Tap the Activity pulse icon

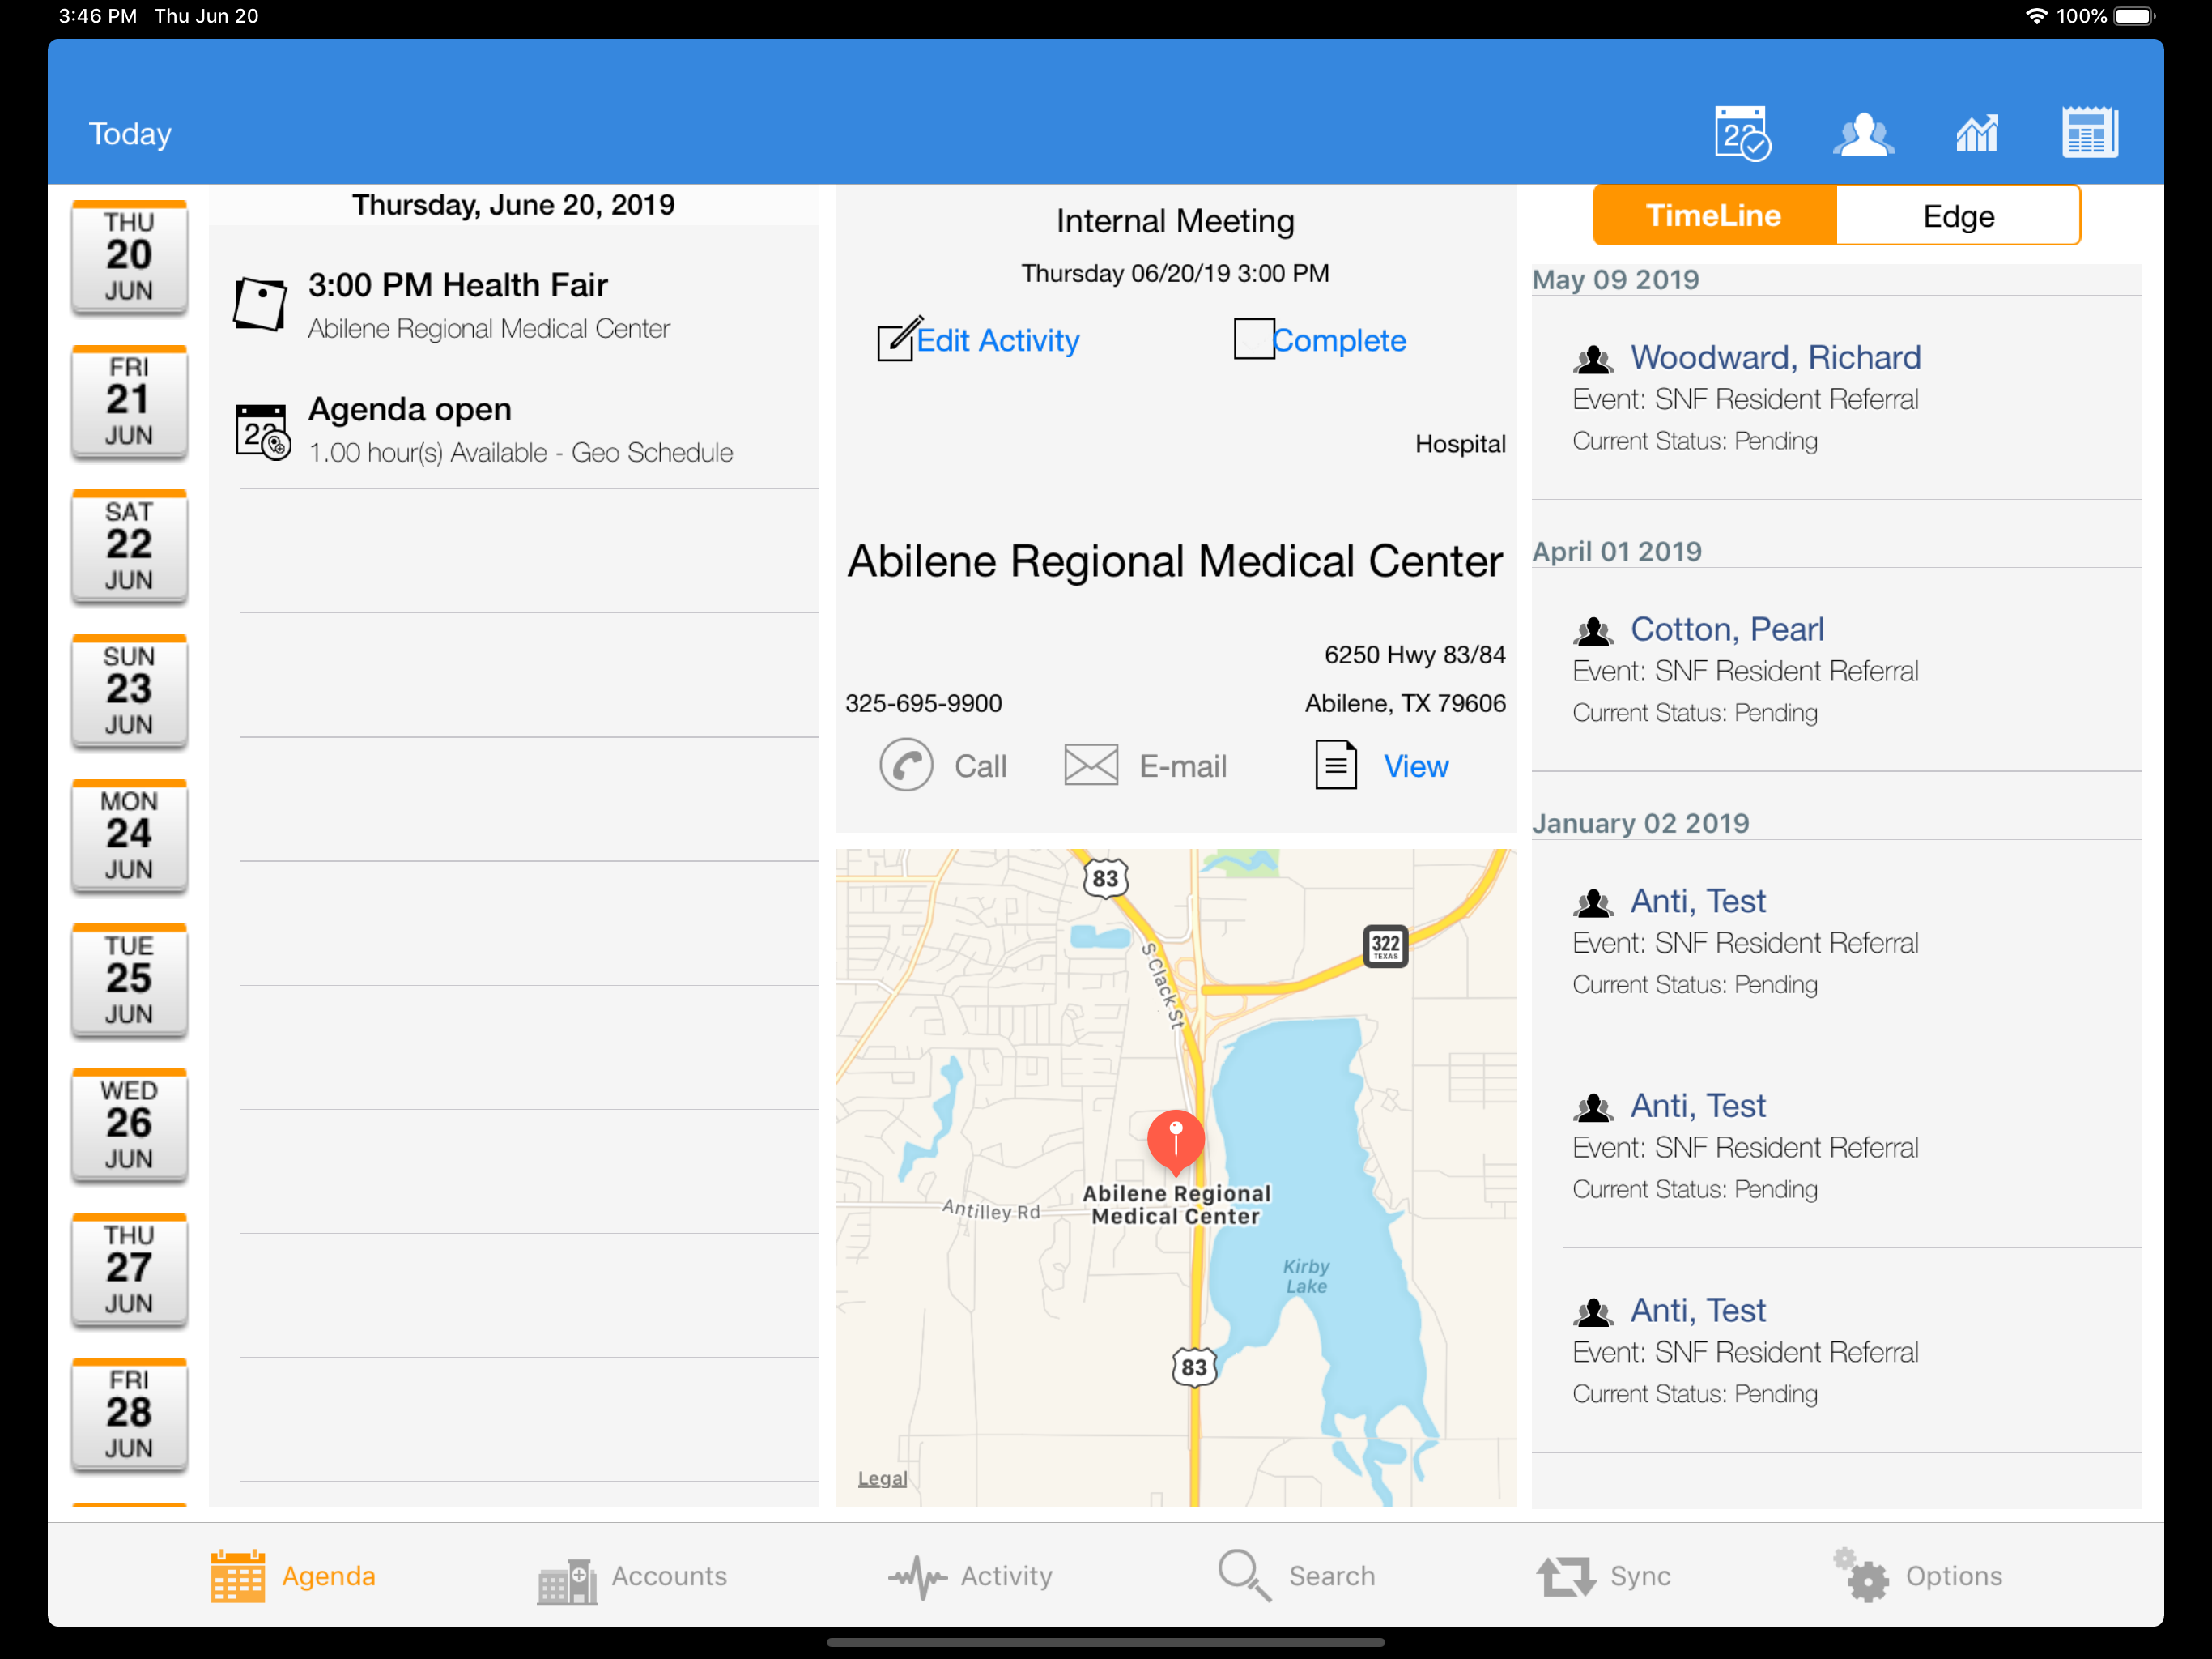pos(917,1578)
